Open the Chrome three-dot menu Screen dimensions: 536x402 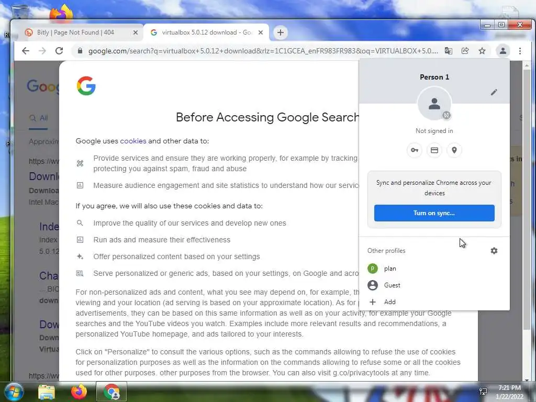click(x=520, y=51)
